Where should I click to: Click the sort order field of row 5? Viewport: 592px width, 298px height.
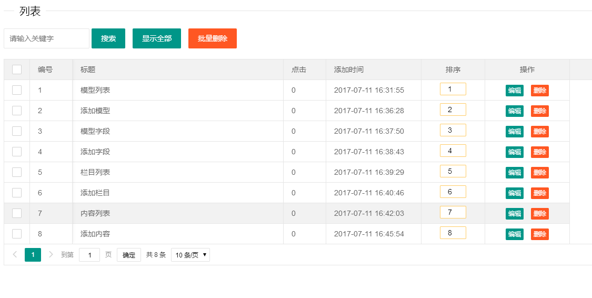pyautogui.click(x=453, y=171)
